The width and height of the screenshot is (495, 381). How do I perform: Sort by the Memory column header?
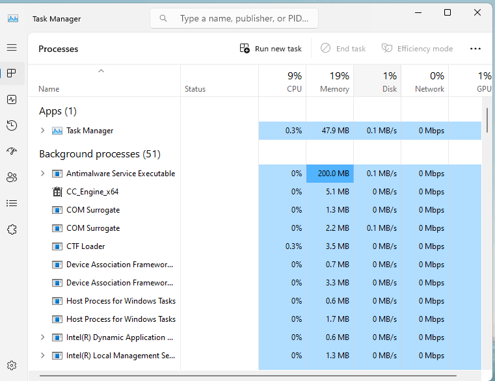coord(330,81)
